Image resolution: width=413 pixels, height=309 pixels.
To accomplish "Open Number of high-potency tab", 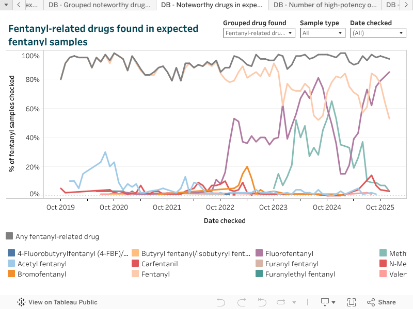I will tap(325, 5).
